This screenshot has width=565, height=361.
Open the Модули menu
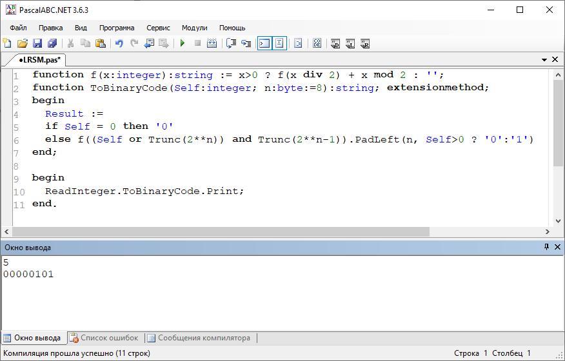[x=194, y=28]
